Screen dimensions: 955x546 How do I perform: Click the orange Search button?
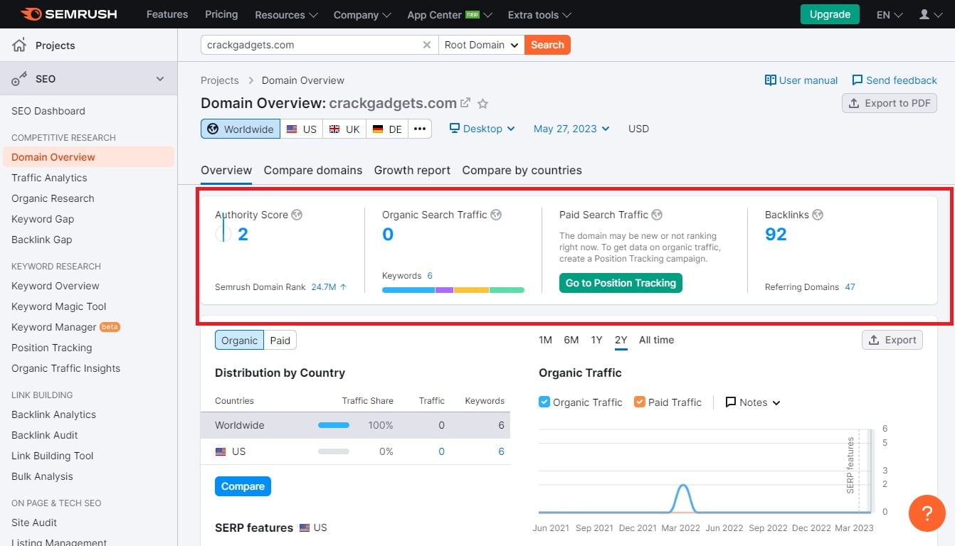(x=547, y=45)
